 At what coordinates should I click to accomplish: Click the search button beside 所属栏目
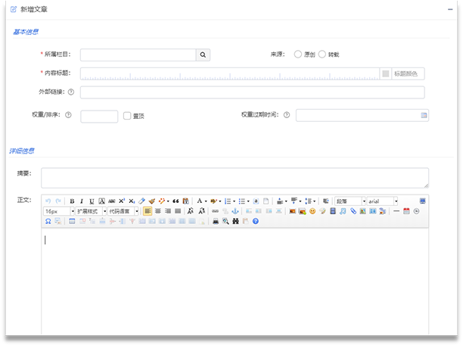(x=203, y=55)
